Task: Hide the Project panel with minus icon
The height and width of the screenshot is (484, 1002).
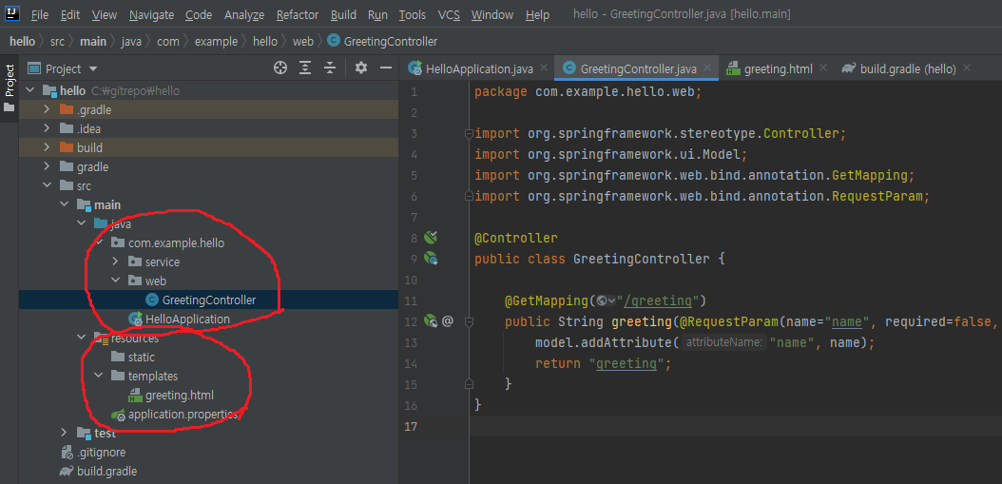Action: 385,68
